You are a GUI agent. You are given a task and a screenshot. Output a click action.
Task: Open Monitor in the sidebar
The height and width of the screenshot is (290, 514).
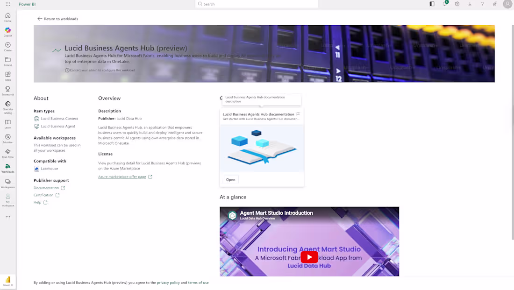tap(8, 139)
